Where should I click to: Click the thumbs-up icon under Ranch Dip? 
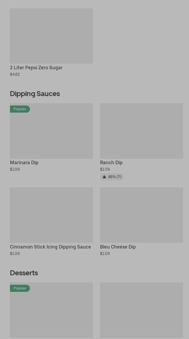click(x=104, y=177)
